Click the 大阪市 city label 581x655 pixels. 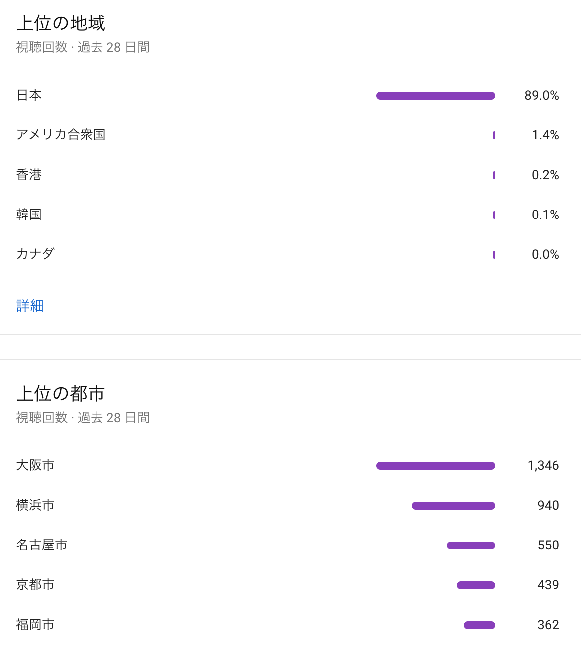(x=35, y=465)
